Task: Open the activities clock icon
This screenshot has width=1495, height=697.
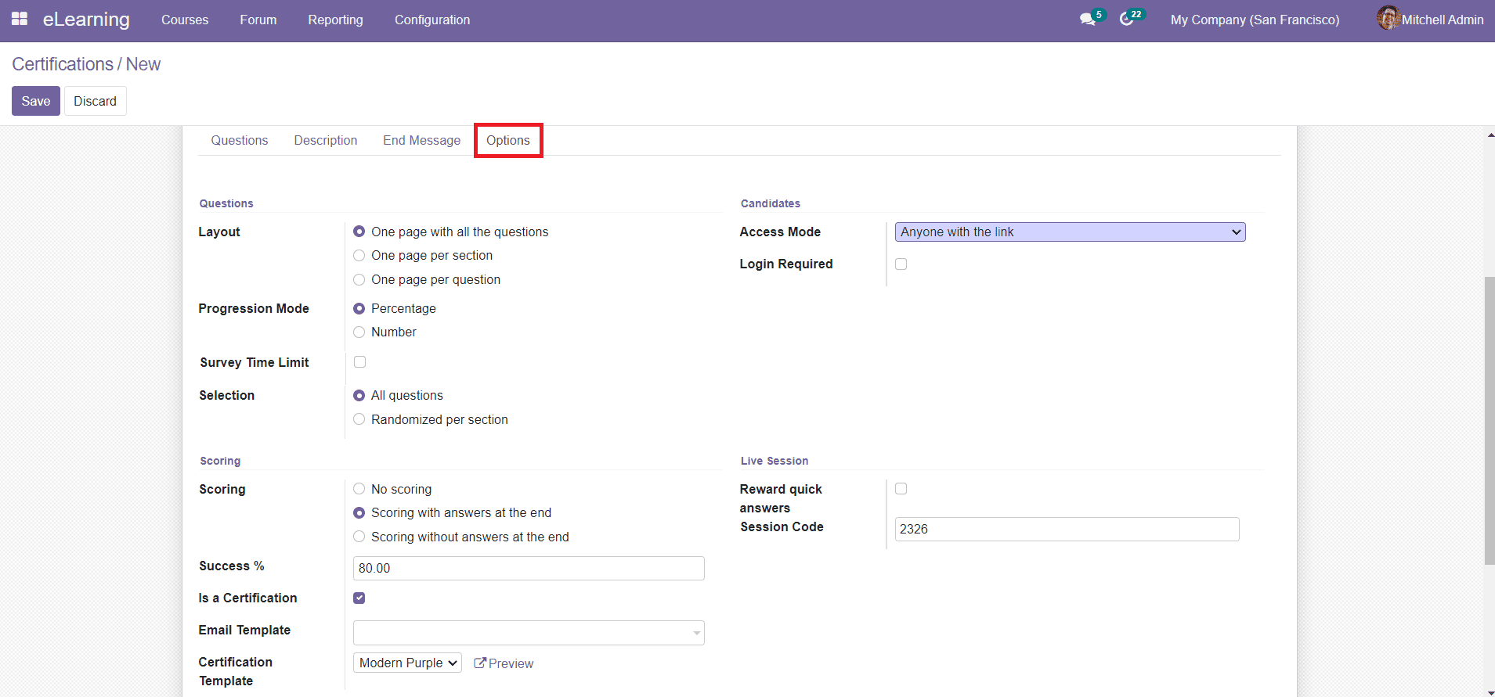Action: click(x=1126, y=20)
